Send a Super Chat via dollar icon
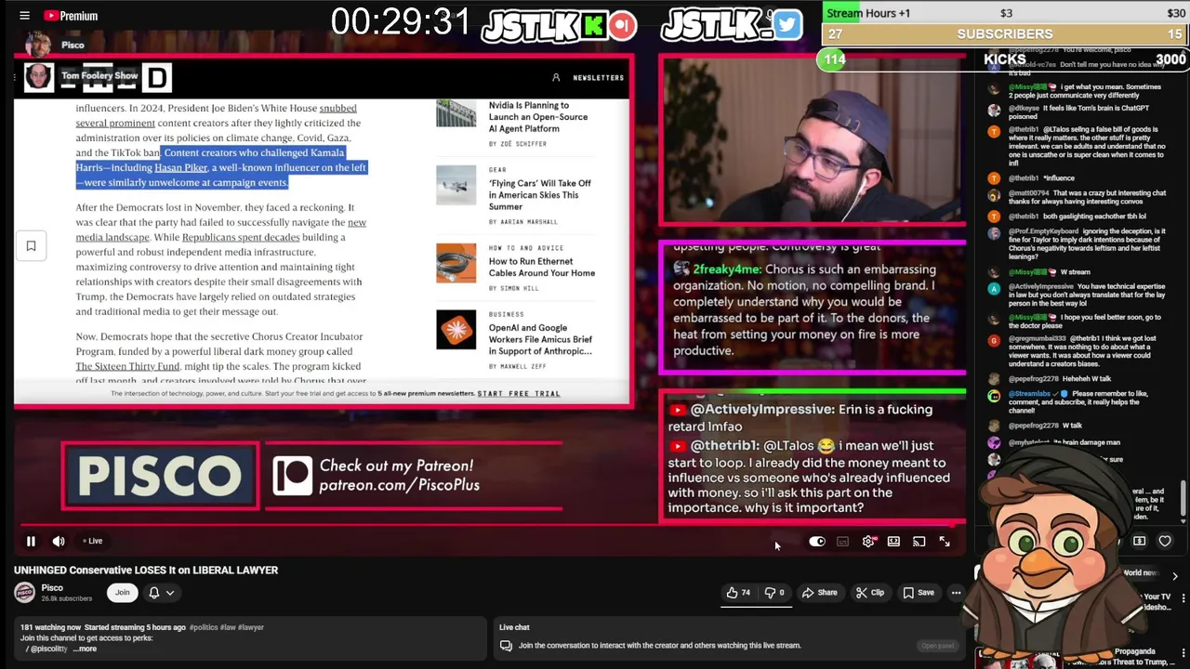Image resolution: width=1190 pixels, height=669 pixels. pyautogui.click(x=1139, y=541)
